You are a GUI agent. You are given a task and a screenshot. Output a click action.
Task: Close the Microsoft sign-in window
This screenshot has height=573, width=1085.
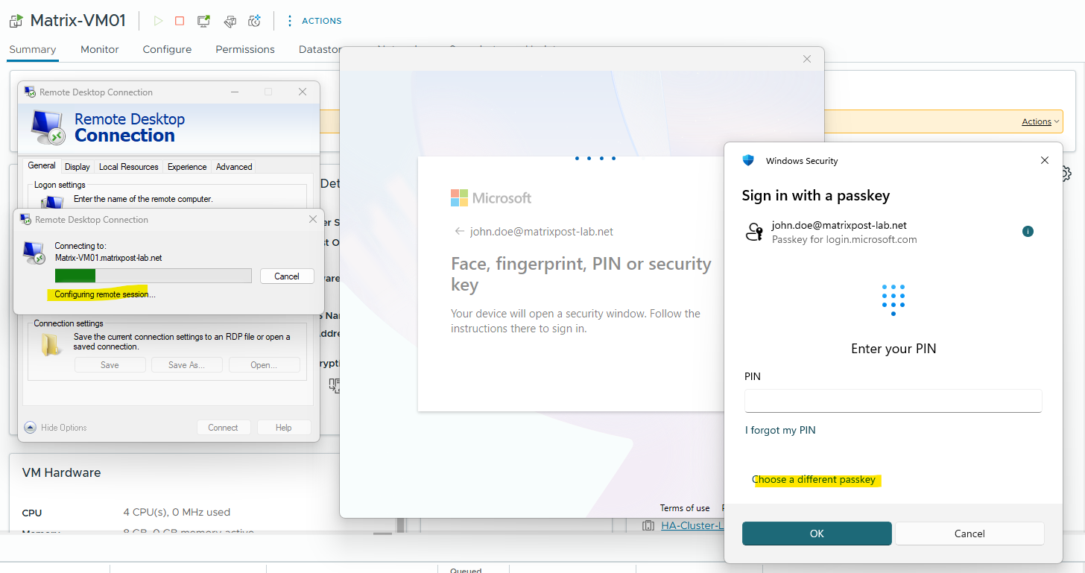pyautogui.click(x=806, y=59)
